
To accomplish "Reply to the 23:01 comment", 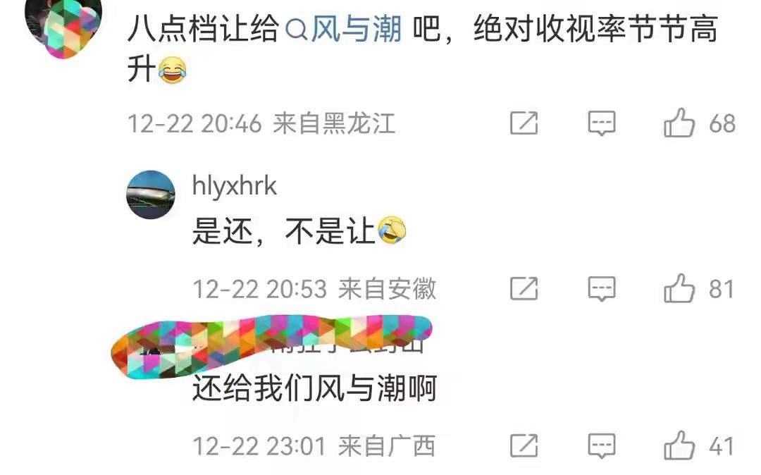I will tap(602, 446).
